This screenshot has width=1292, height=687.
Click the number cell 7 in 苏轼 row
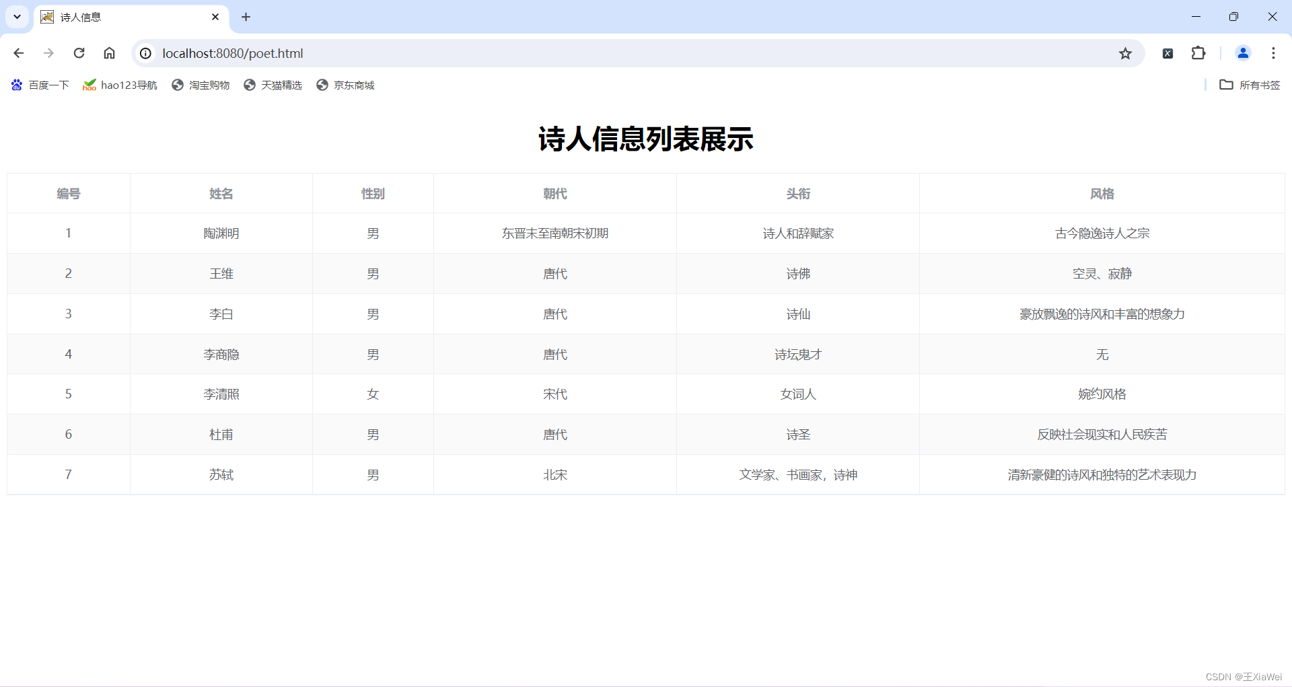coord(69,475)
